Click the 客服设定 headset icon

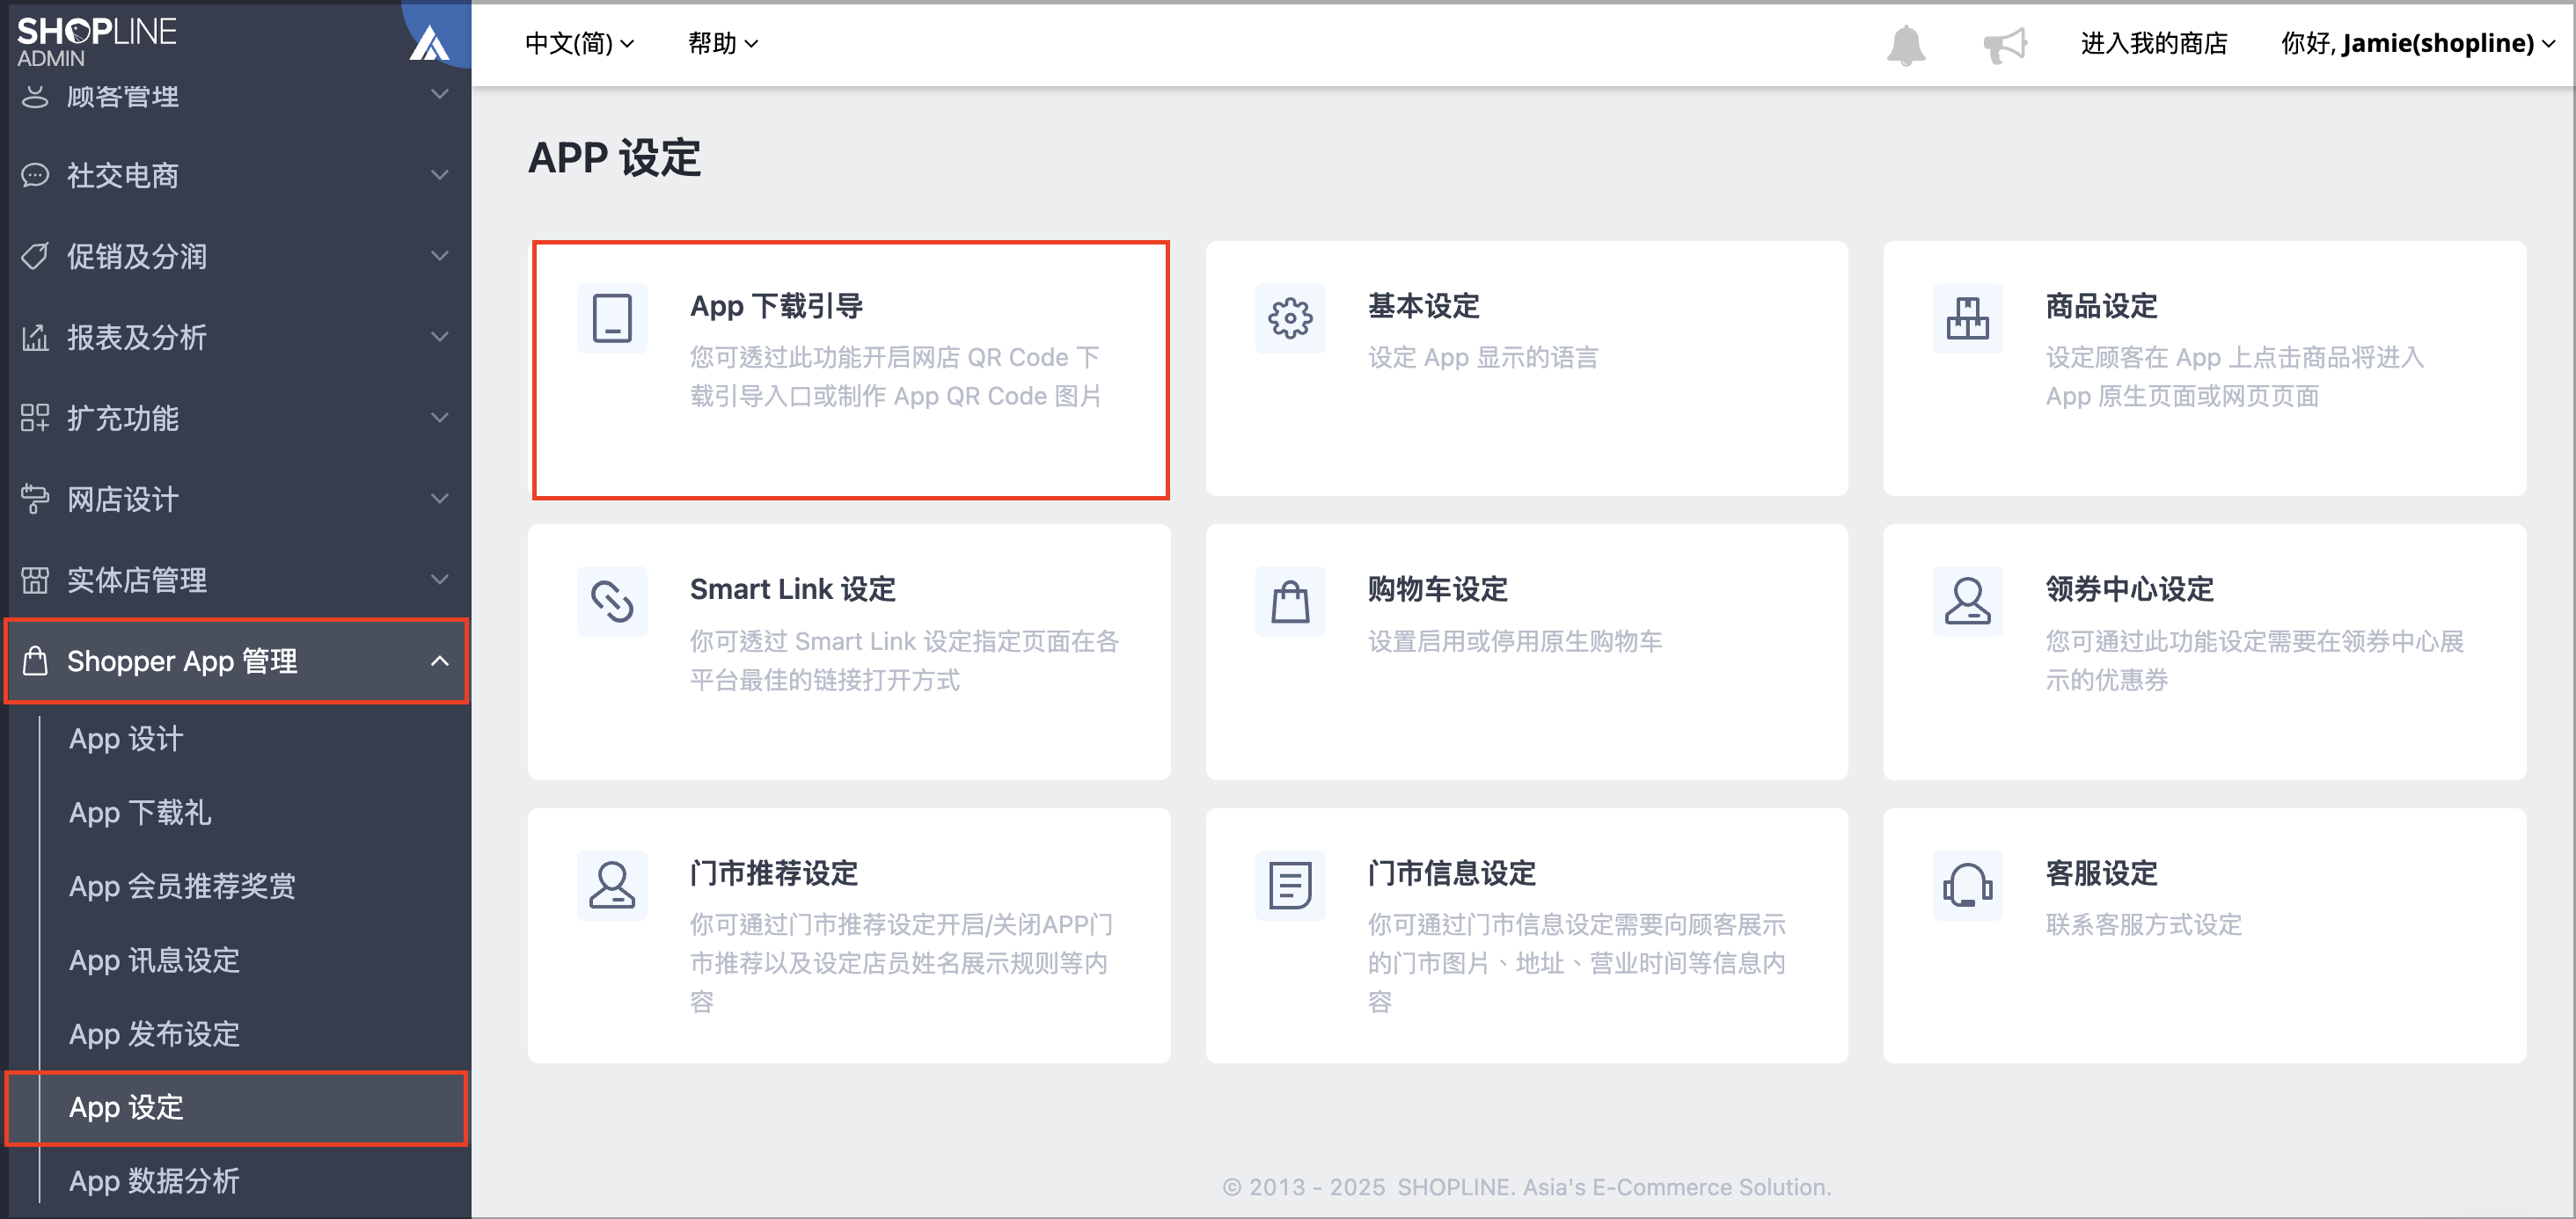click(1967, 886)
